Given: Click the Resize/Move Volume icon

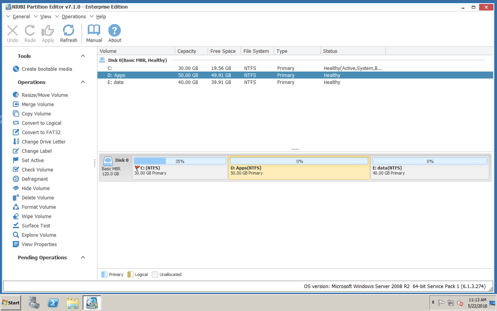Looking at the screenshot, I should pos(16,95).
